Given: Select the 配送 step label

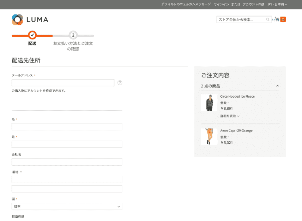Looking at the screenshot, I should [x=32, y=43].
